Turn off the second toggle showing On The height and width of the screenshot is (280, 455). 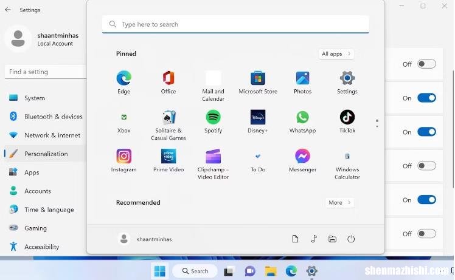426,98
